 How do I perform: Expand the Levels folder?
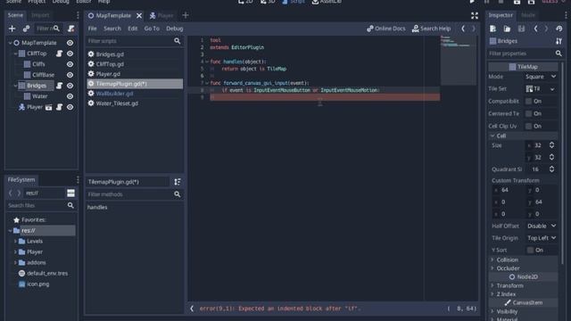pos(15,242)
